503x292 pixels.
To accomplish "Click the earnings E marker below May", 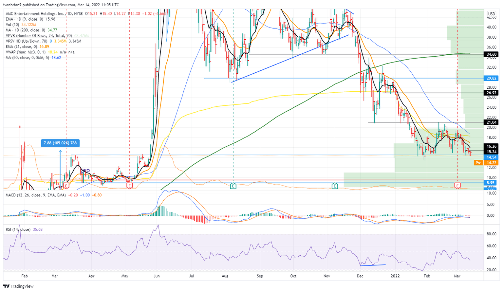I will [x=130, y=186].
